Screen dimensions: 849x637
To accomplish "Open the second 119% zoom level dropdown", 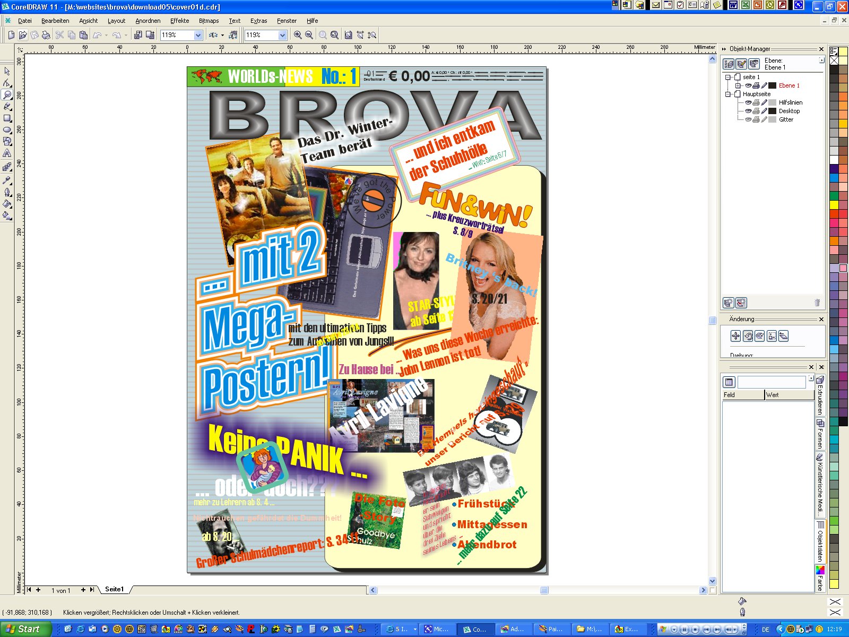I will click(x=282, y=35).
